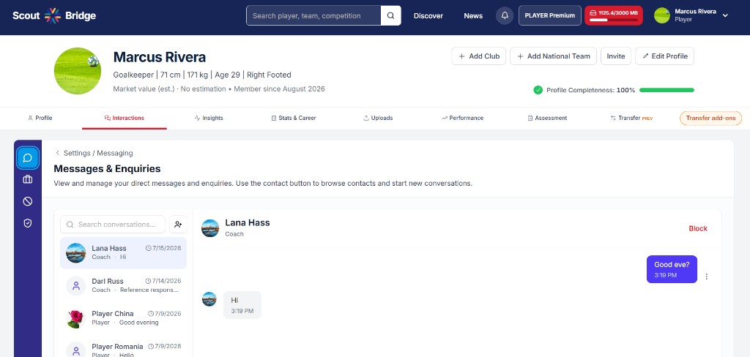Viewport: 750px width, 357px height.
Task: Click Darl Russ placeholder avatar icon
Action: tap(75, 286)
